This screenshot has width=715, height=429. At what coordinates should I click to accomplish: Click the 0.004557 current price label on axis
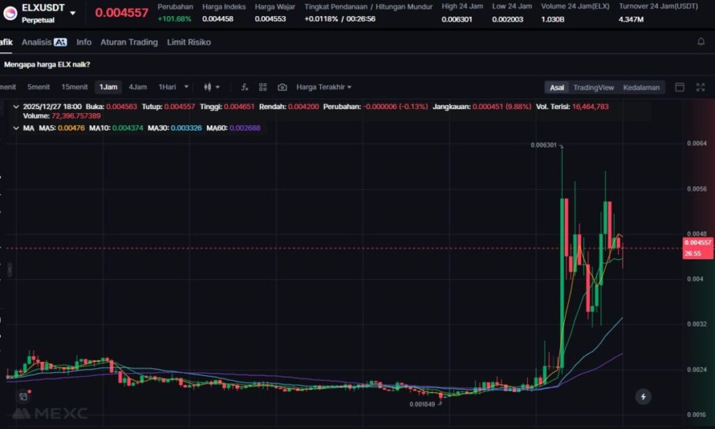(x=698, y=242)
